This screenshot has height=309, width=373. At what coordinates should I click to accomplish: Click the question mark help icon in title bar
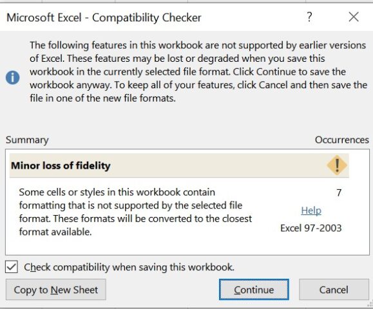coord(309,17)
